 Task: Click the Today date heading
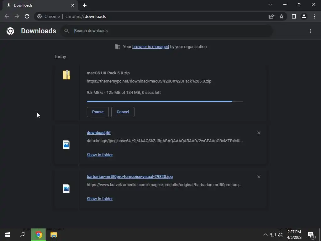[60, 56]
